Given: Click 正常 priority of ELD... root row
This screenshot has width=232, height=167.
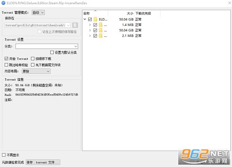Looking at the screenshot, I should [x=138, y=19].
